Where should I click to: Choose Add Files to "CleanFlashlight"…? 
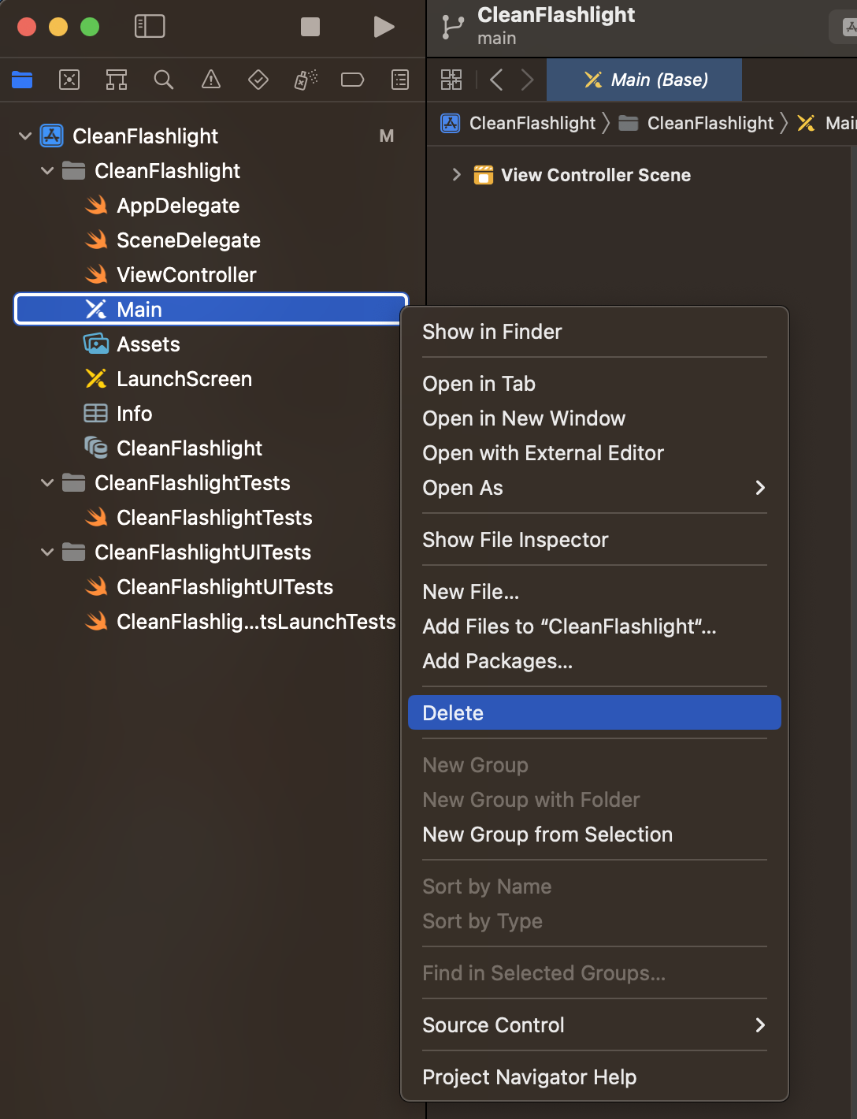[595, 626]
